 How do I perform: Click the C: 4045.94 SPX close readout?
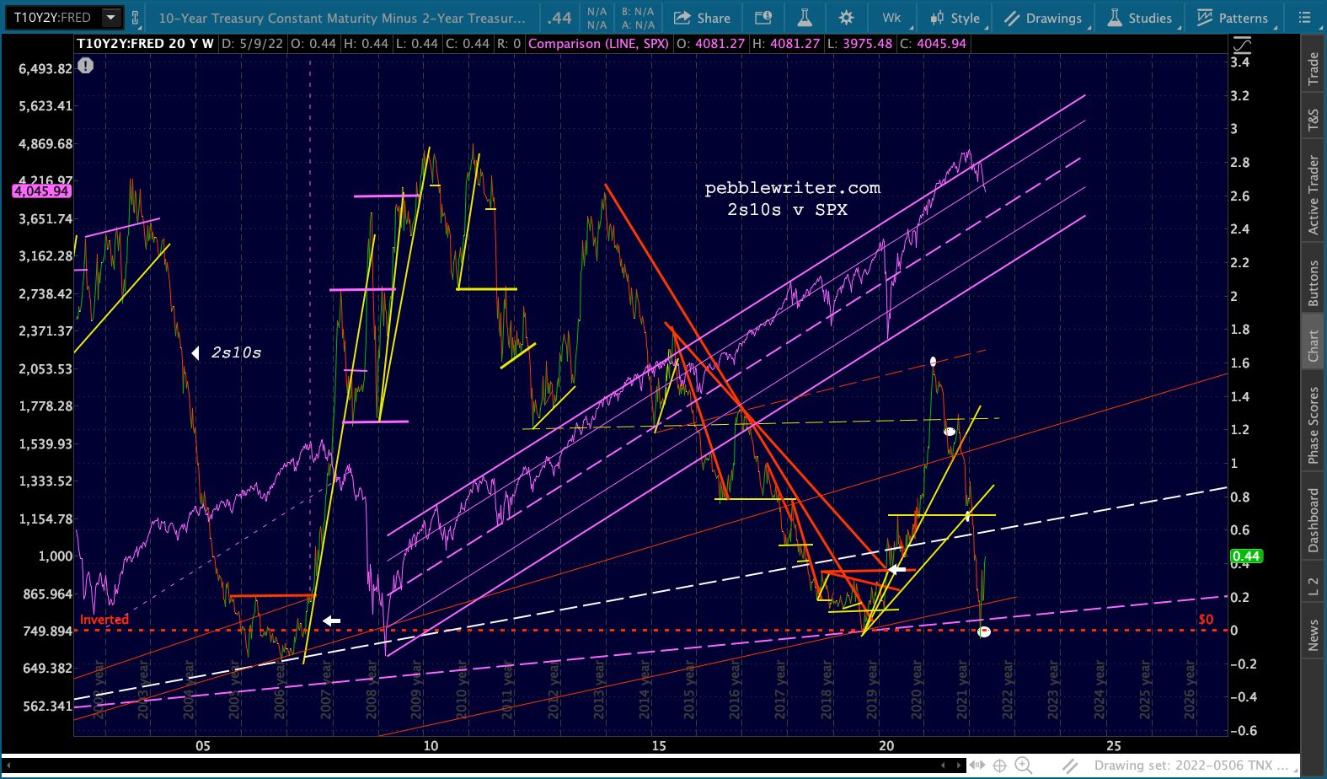coord(933,44)
